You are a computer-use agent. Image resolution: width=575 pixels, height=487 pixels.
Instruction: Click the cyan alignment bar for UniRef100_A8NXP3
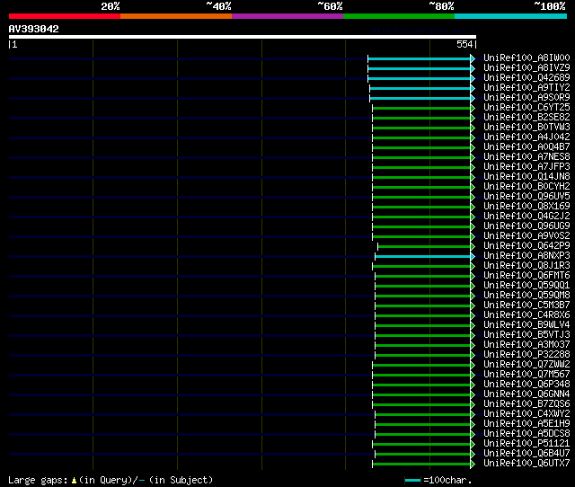click(423, 257)
